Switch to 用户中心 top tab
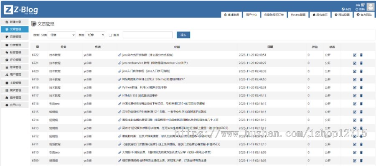376x166 pixels. pyautogui.click(x=252, y=15)
